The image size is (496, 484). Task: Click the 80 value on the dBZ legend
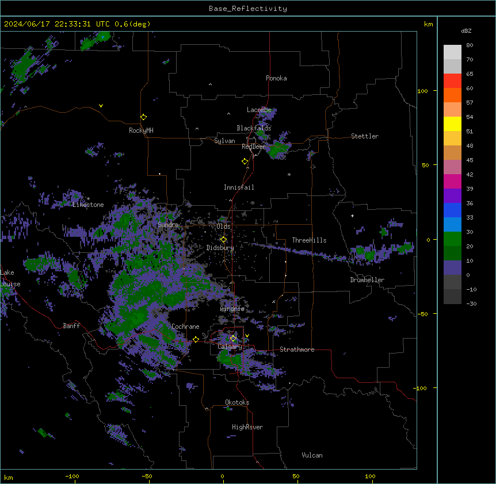coord(470,45)
